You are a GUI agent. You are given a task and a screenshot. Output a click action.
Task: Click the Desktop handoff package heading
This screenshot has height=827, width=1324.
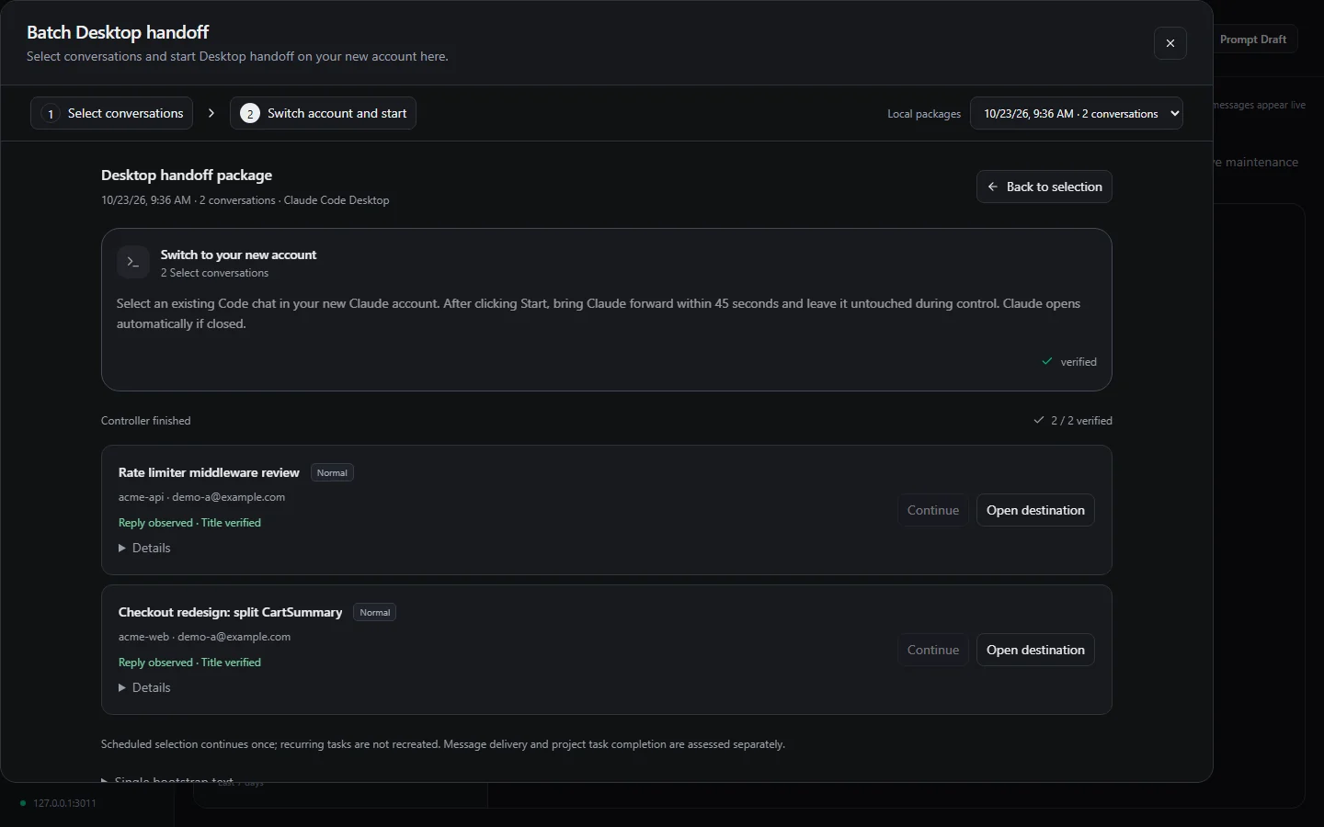click(187, 176)
